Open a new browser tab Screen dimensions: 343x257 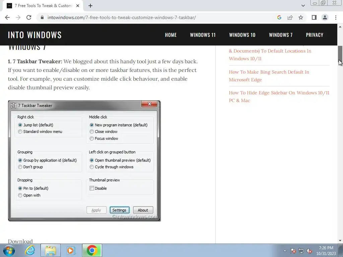[90, 6]
